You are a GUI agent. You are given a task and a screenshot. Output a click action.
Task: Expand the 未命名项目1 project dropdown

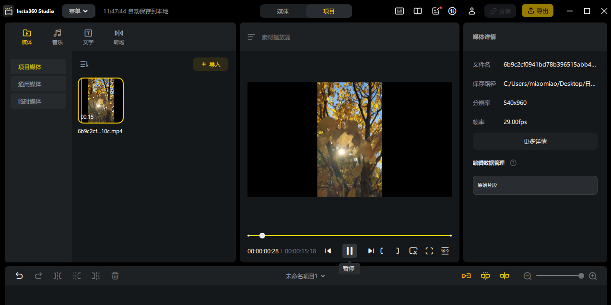pyautogui.click(x=305, y=276)
